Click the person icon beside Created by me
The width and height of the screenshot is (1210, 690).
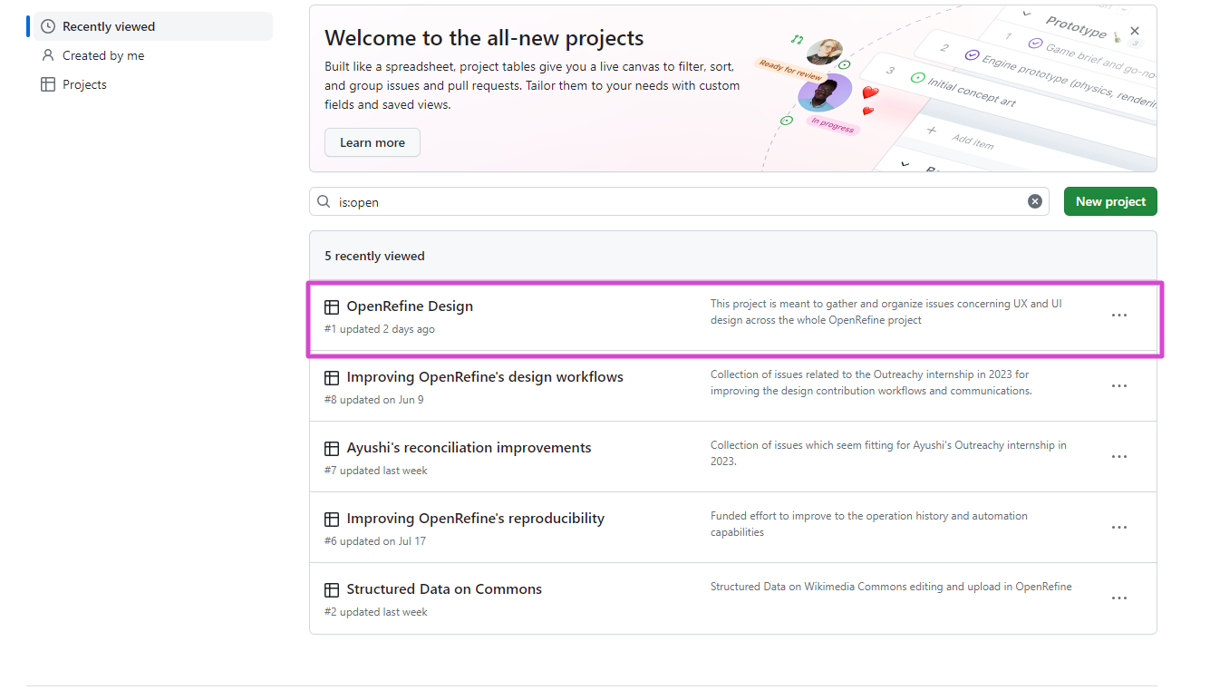[47, 54]
